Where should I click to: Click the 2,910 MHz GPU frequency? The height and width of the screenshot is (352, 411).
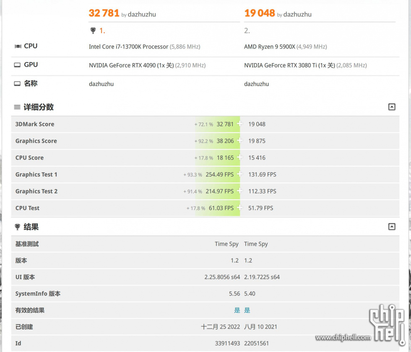point(190,65)
